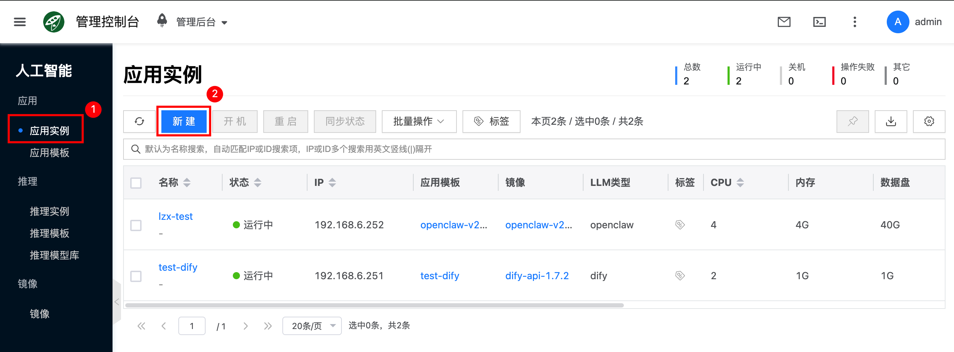Click the pin icon button in toolbar
The image size is (954, 352).
click(x=852, y=121)
